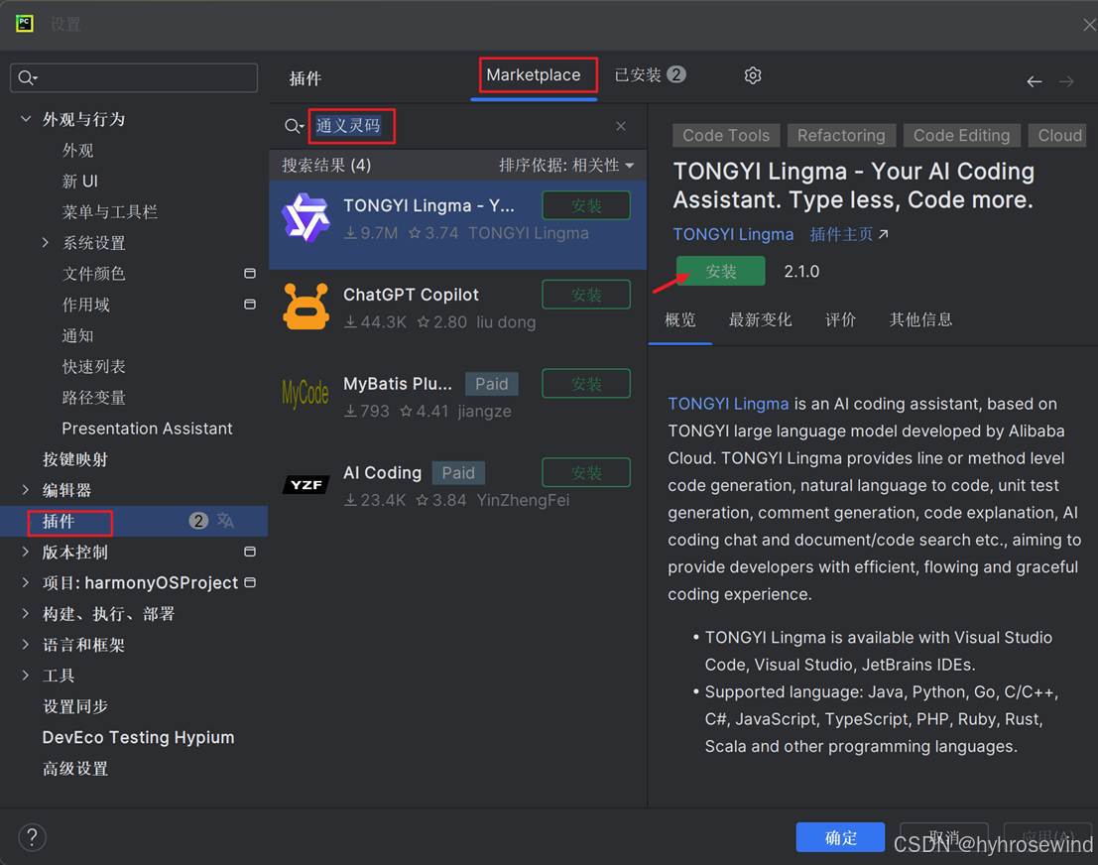Open the 最新变化 tab

[760, 320]
